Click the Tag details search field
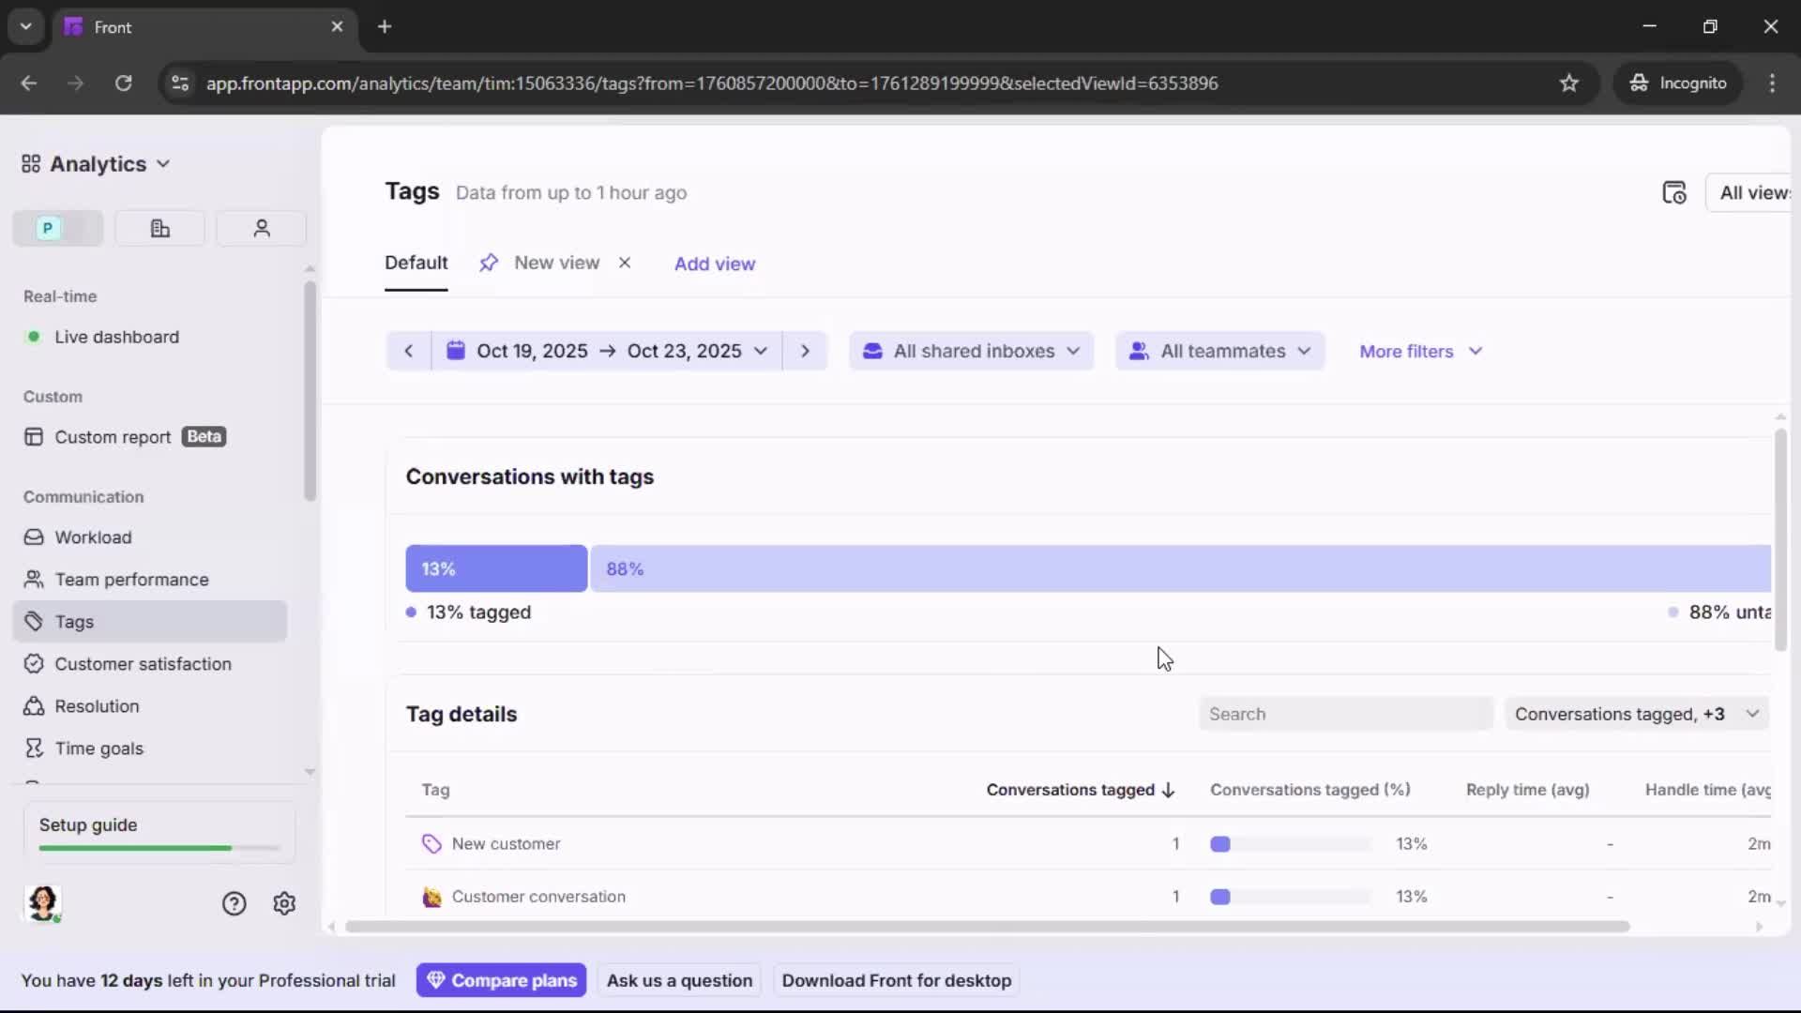Image resolution: width=1801 pixels, height=1013 pixels. tap(1345, 714)
